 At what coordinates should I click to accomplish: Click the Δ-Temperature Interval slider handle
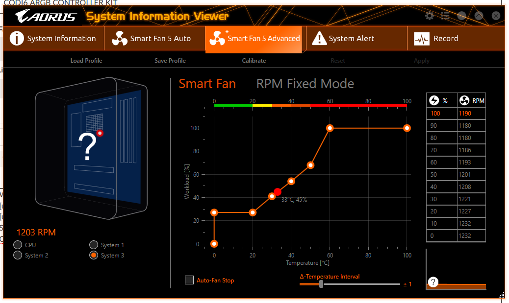pos(321,284)
